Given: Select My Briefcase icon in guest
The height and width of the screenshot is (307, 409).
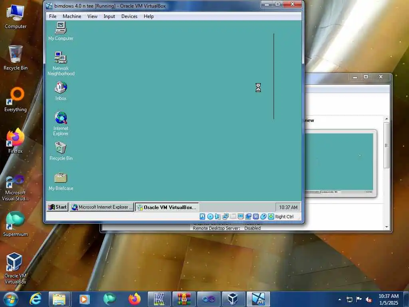Looking at the screenshot, I should (61, 181).
